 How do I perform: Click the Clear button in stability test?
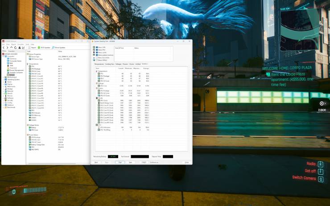[x=120, y=162]
